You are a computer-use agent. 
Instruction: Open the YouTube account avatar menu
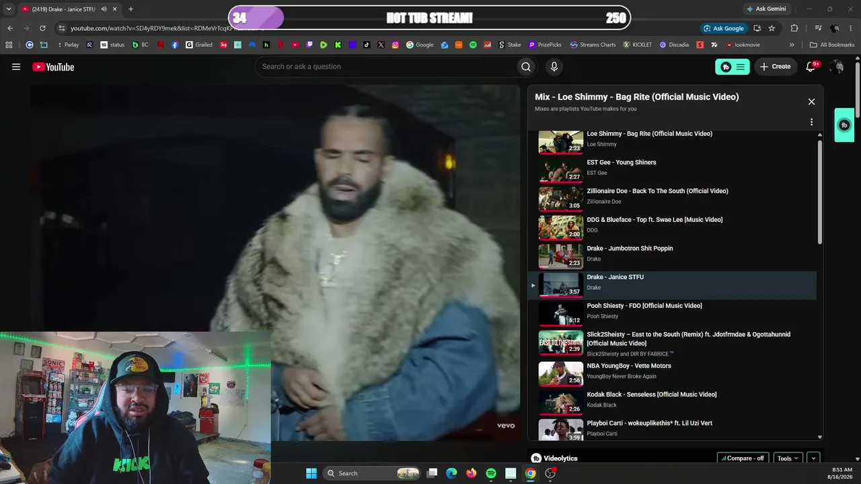[837, 67]
